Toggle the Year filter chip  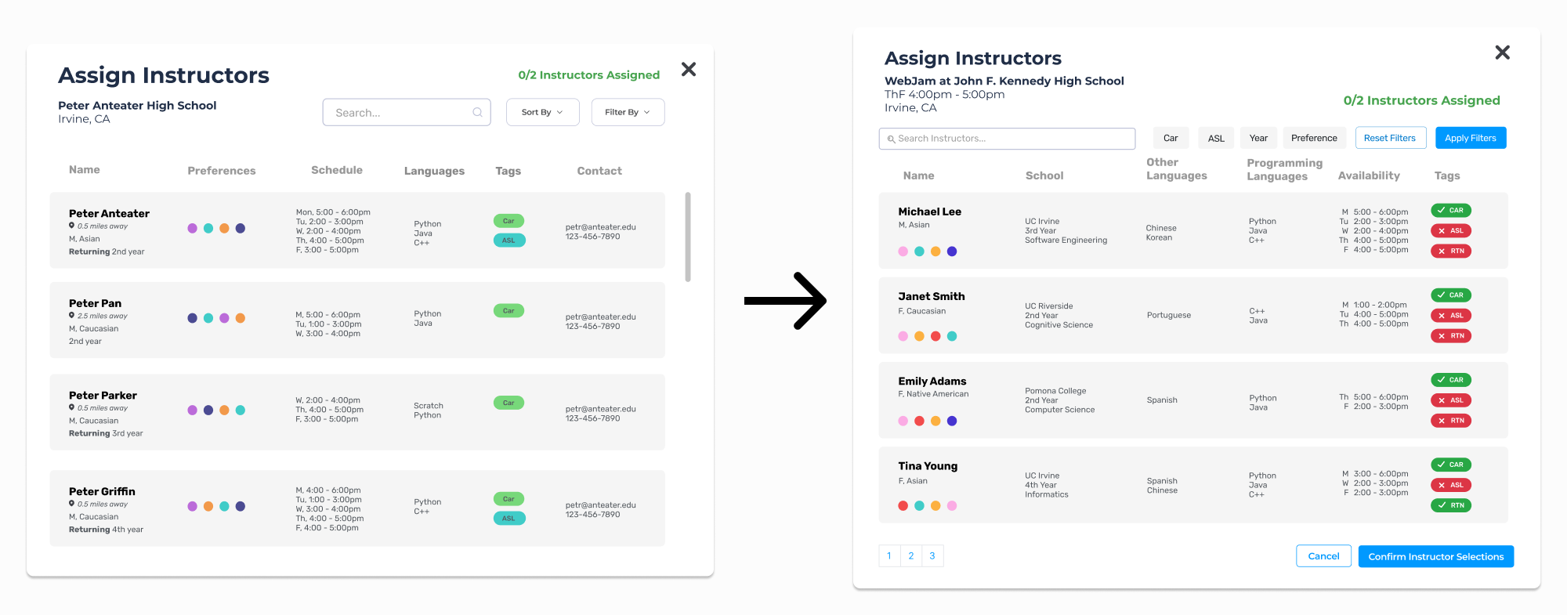click(x=1258, y=138)
